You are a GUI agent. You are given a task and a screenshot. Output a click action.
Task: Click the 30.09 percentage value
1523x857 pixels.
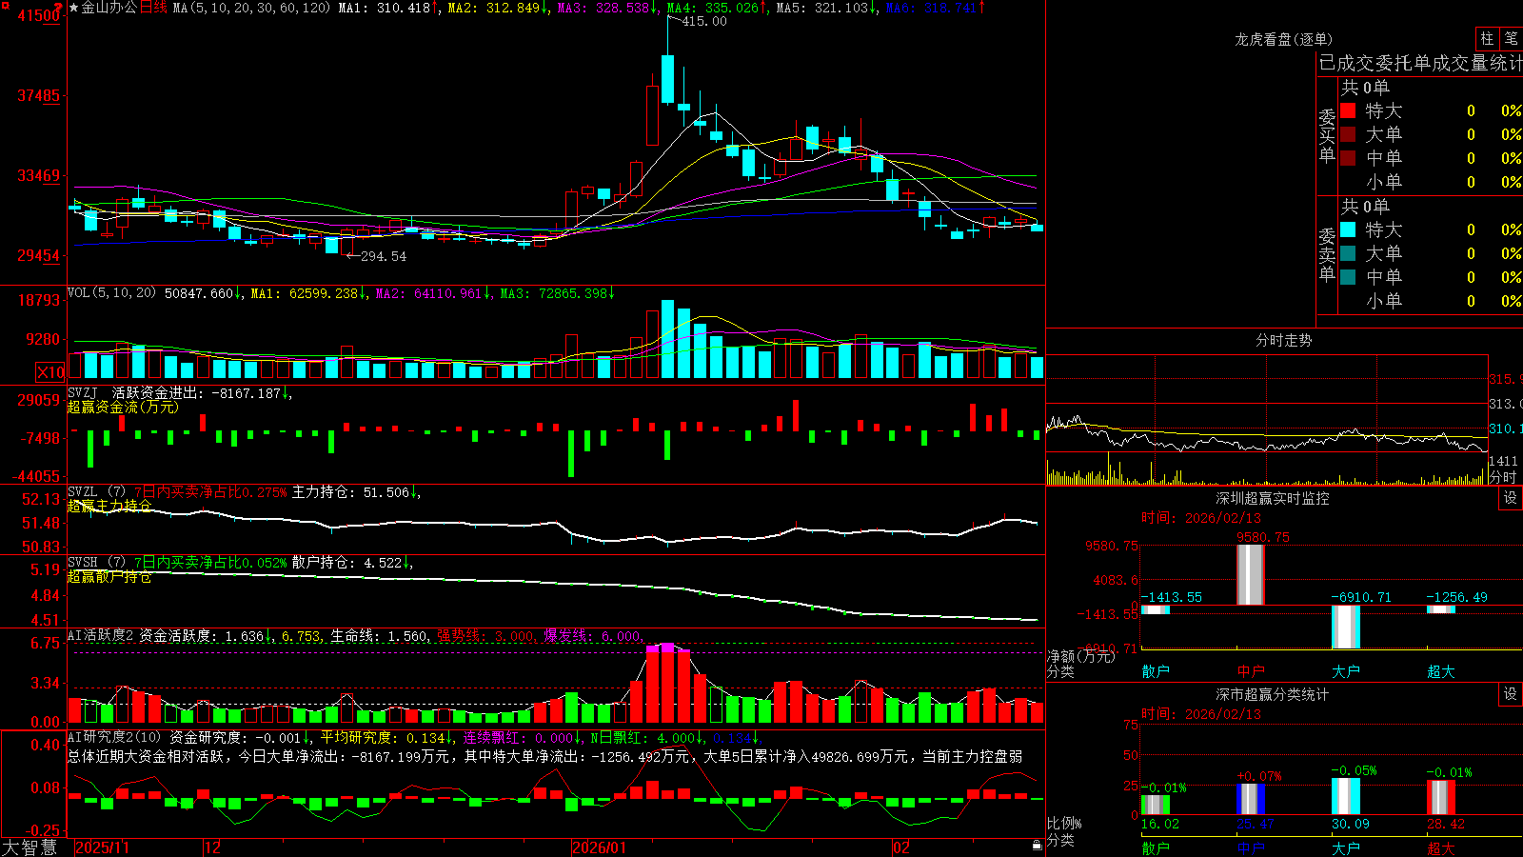point(1351,824)
